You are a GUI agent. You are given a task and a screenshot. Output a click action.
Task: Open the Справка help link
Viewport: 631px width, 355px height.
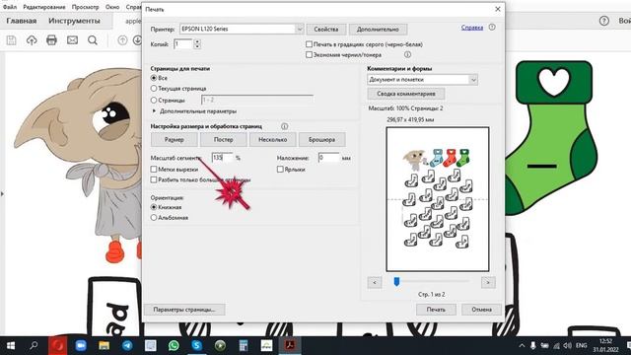(472, 28)
